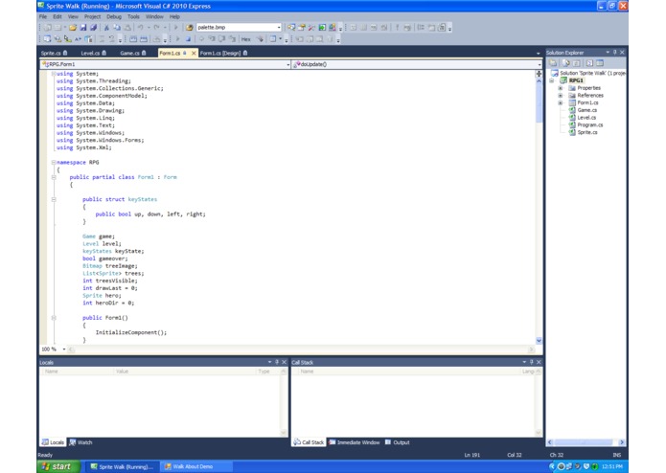
Task: Click the Undo arrow icon
Action: click(x=140, y=28)
